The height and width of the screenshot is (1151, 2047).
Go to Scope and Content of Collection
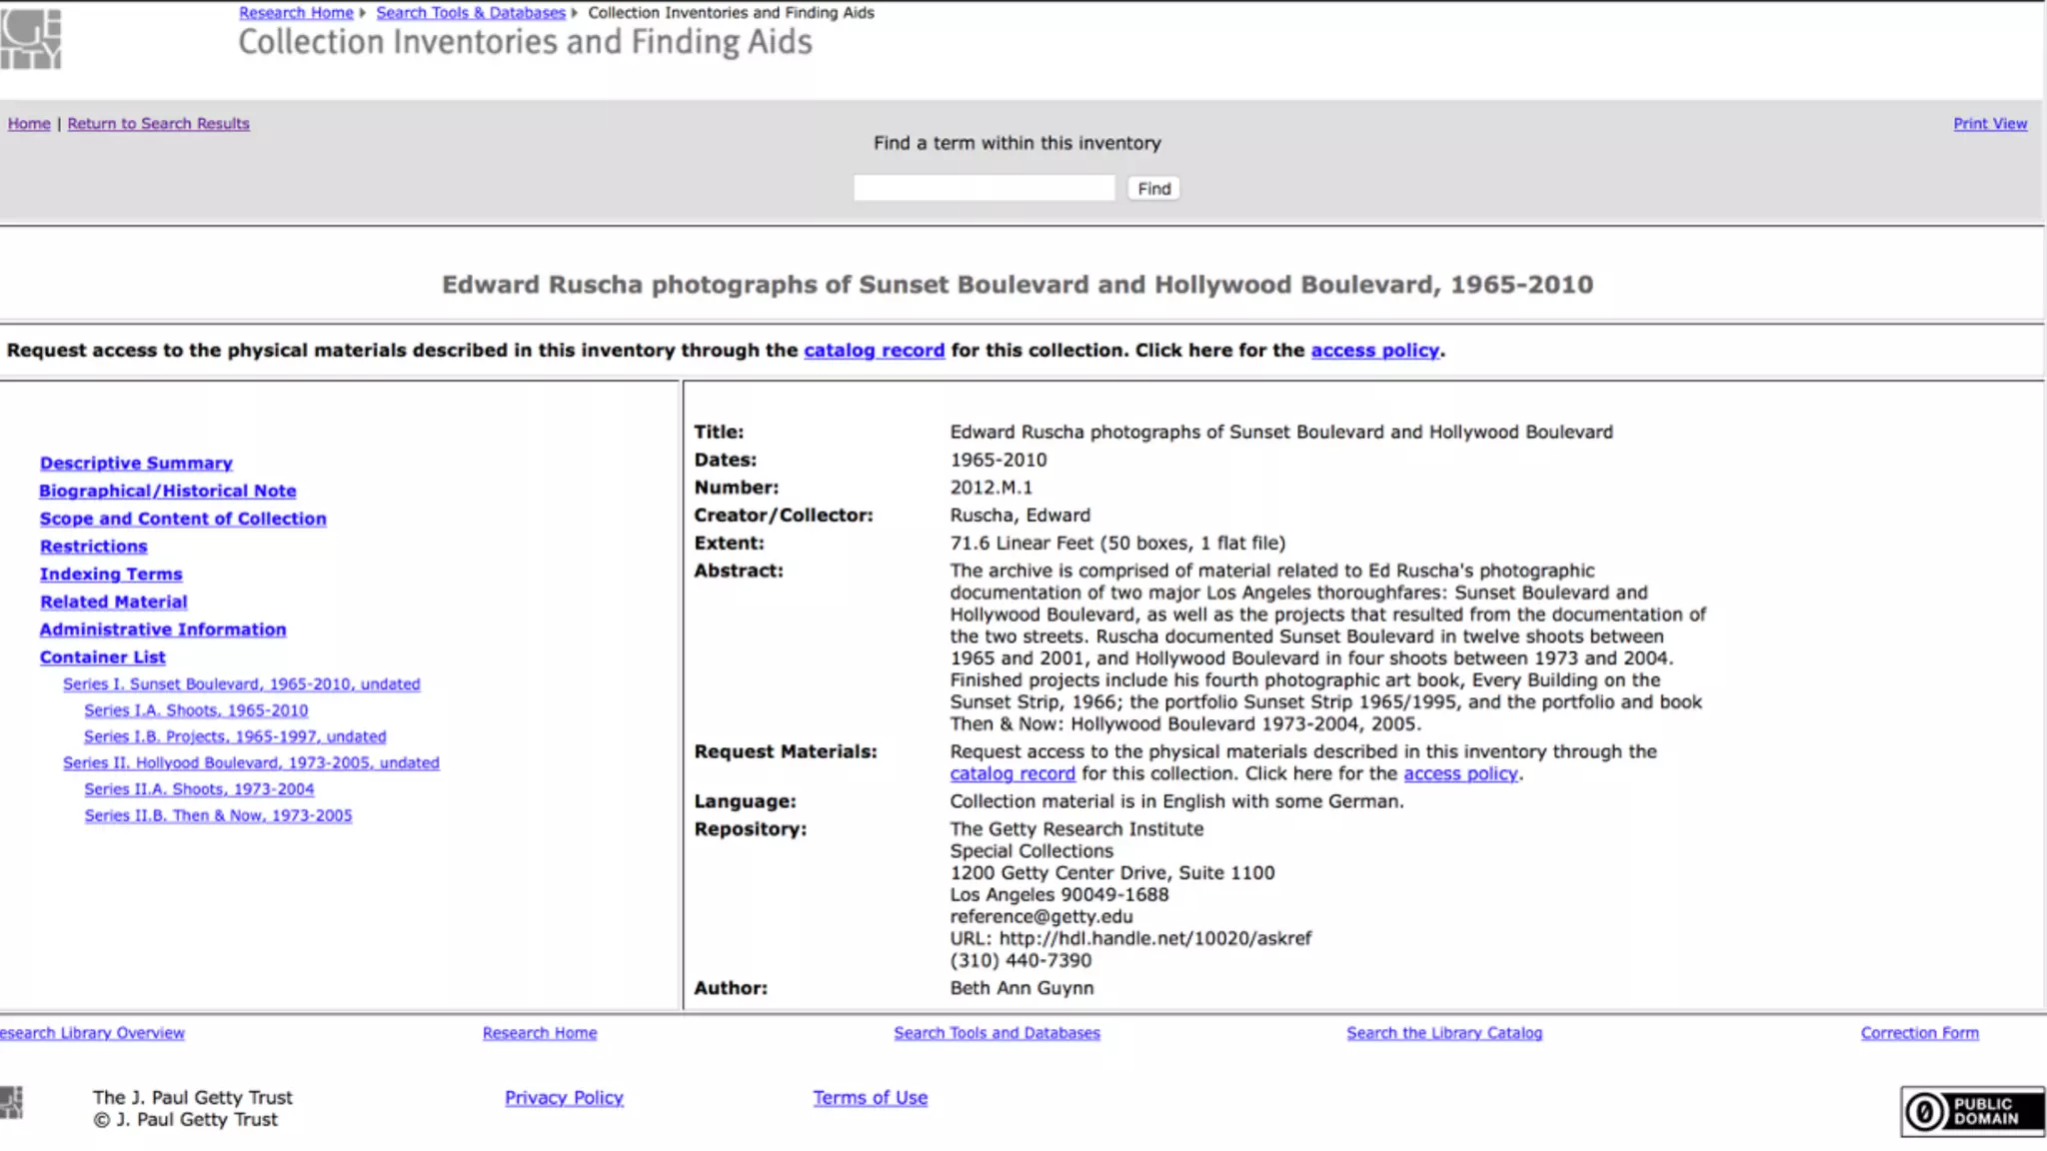tap(183, 520)
